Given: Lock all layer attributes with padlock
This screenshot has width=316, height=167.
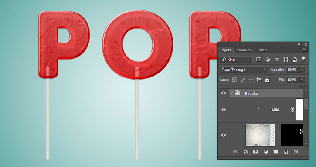Looking at the screenshot, I should tap(267, 80).
